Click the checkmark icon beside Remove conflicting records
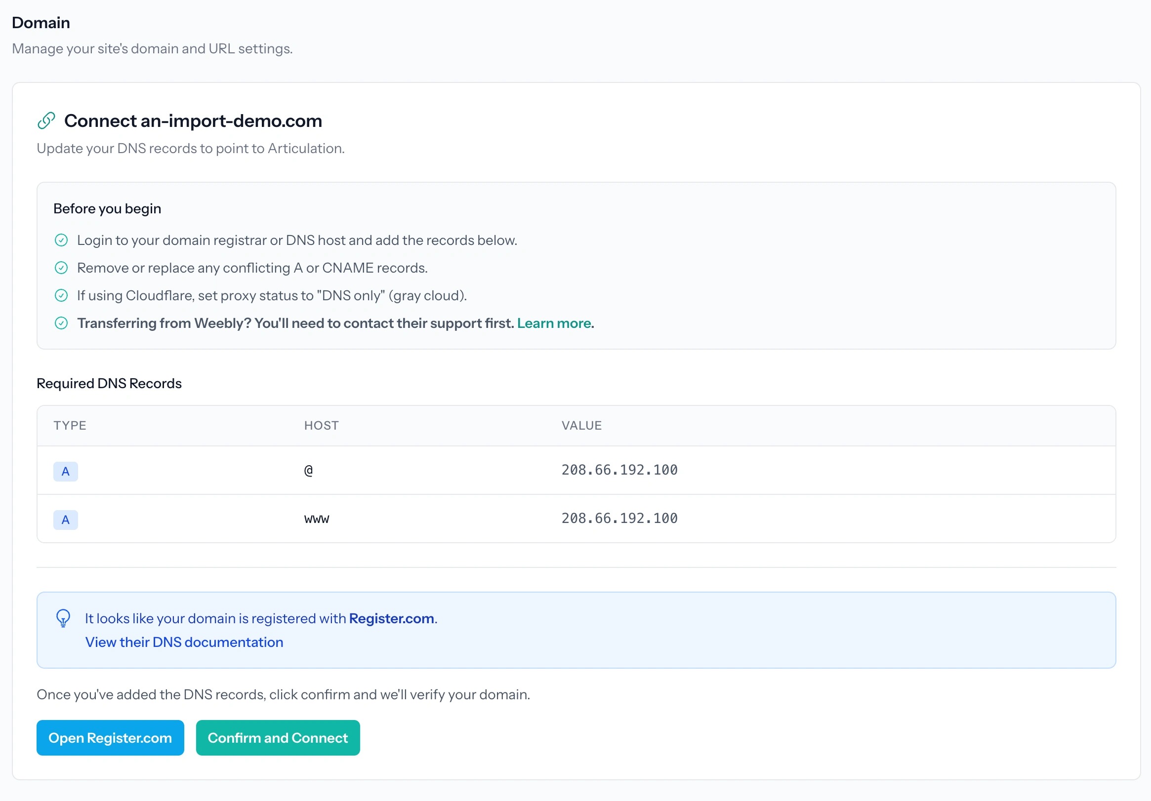The height and width of the screenshot is (801, 1151). pyautogui.click(x=61, y=268)
